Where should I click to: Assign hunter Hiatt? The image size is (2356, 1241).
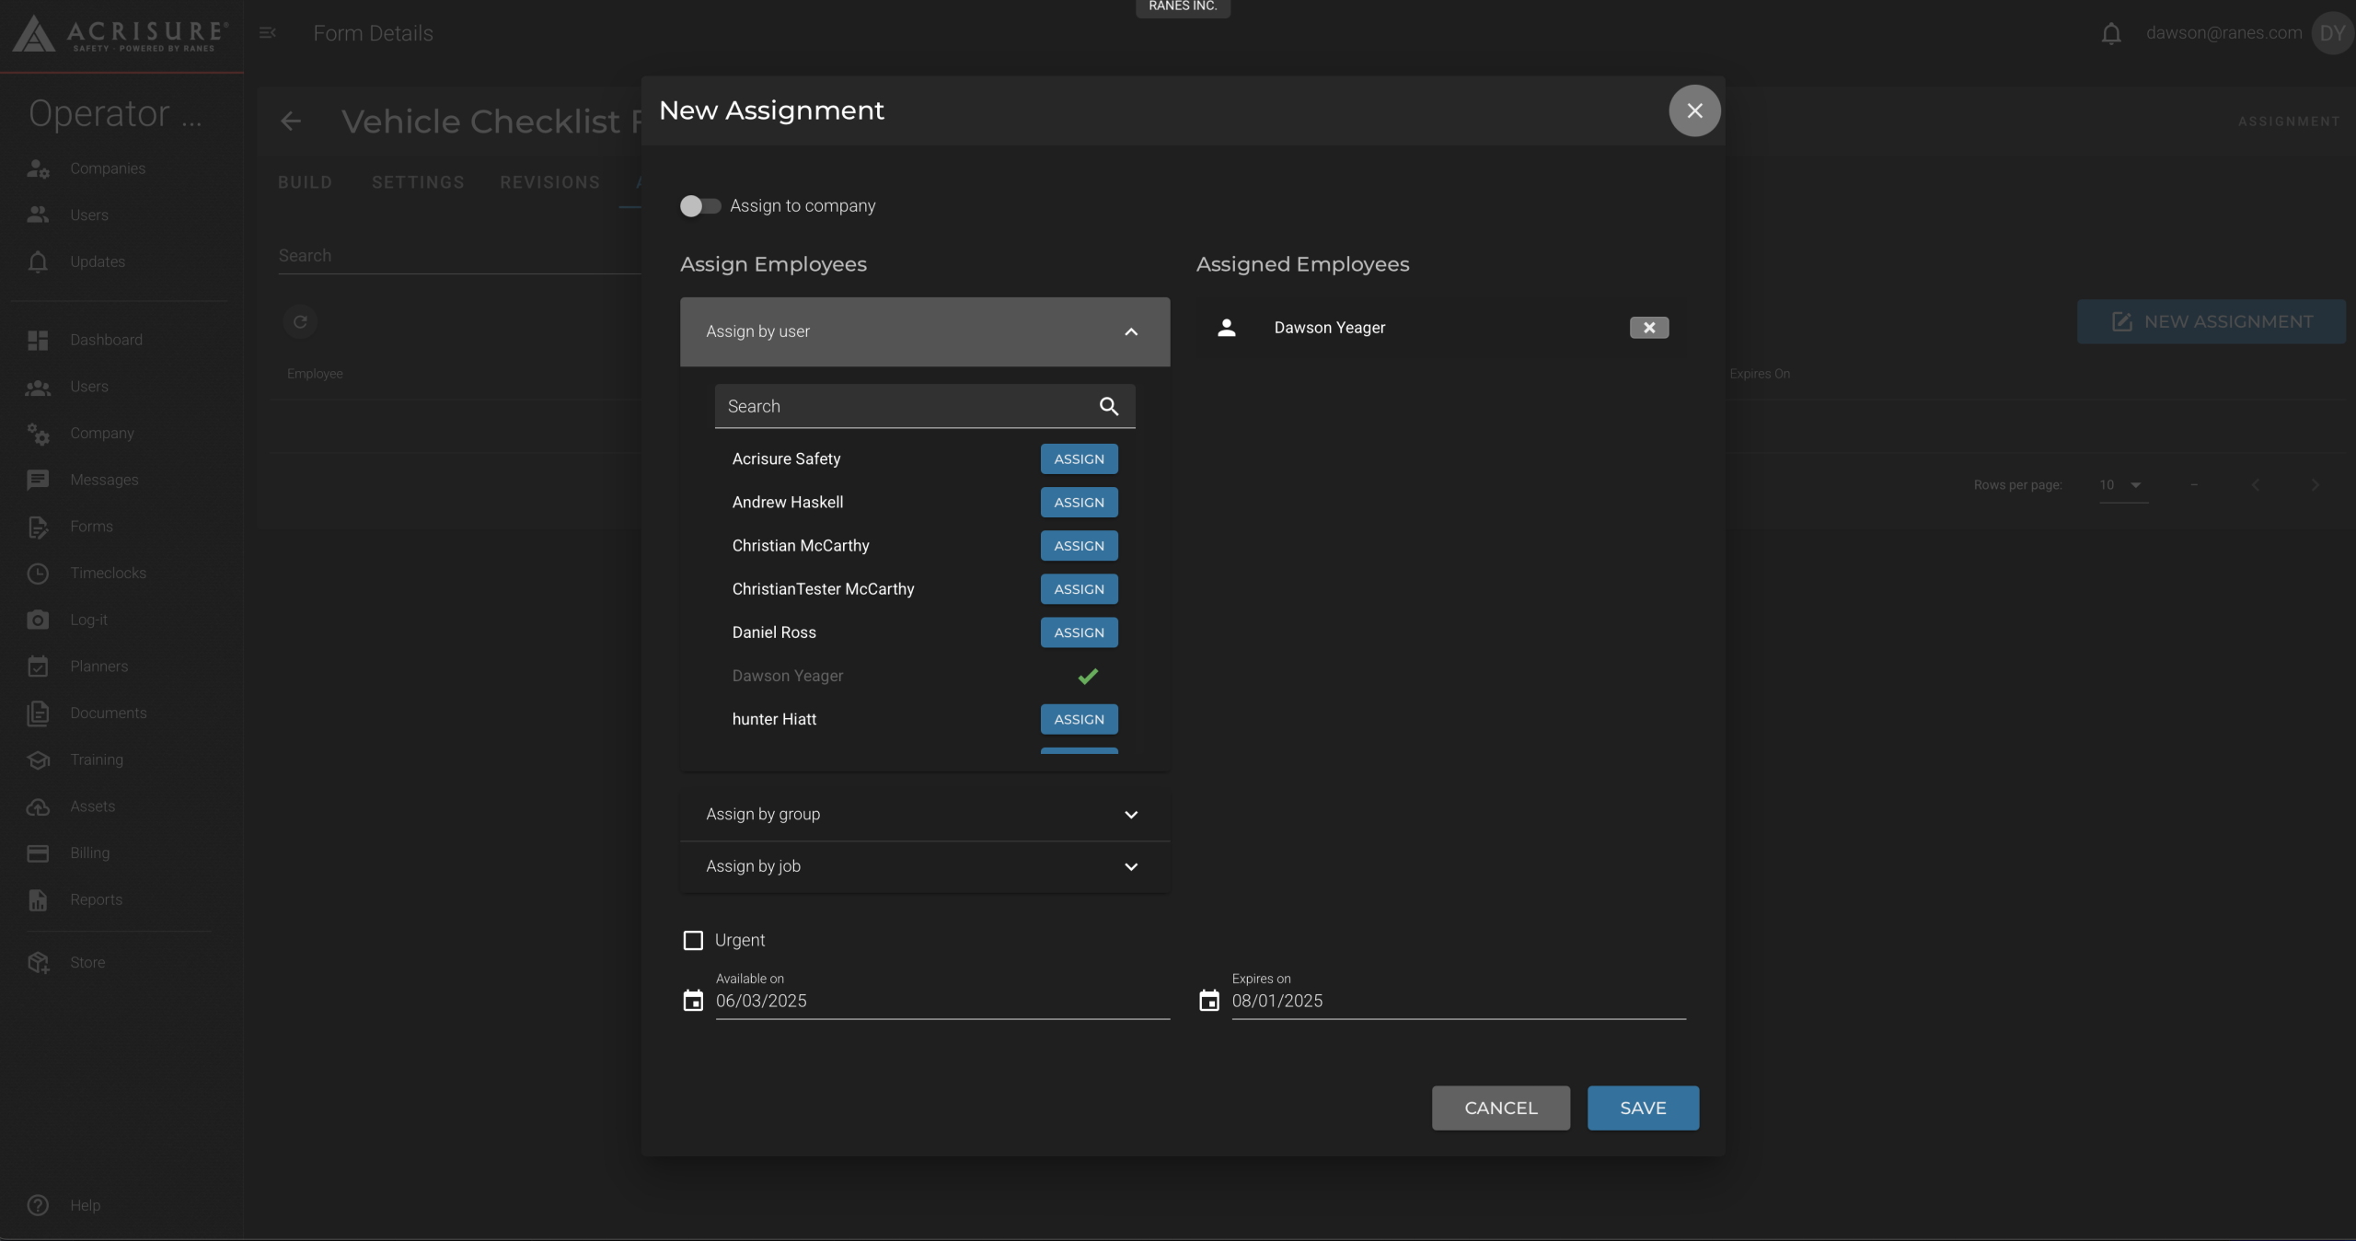coord(1079,719)
